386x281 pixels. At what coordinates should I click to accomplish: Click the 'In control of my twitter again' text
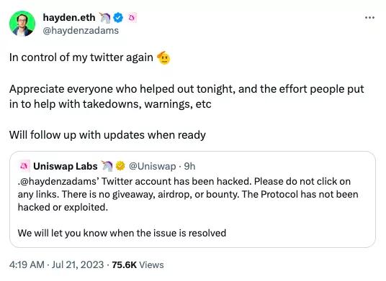(x=81, y=57)
